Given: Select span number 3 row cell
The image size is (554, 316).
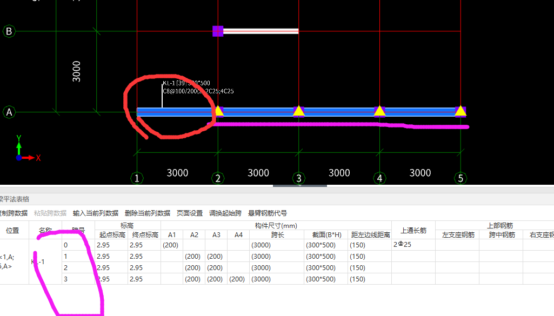Looking at the screenshot, I should pos(78,279).
